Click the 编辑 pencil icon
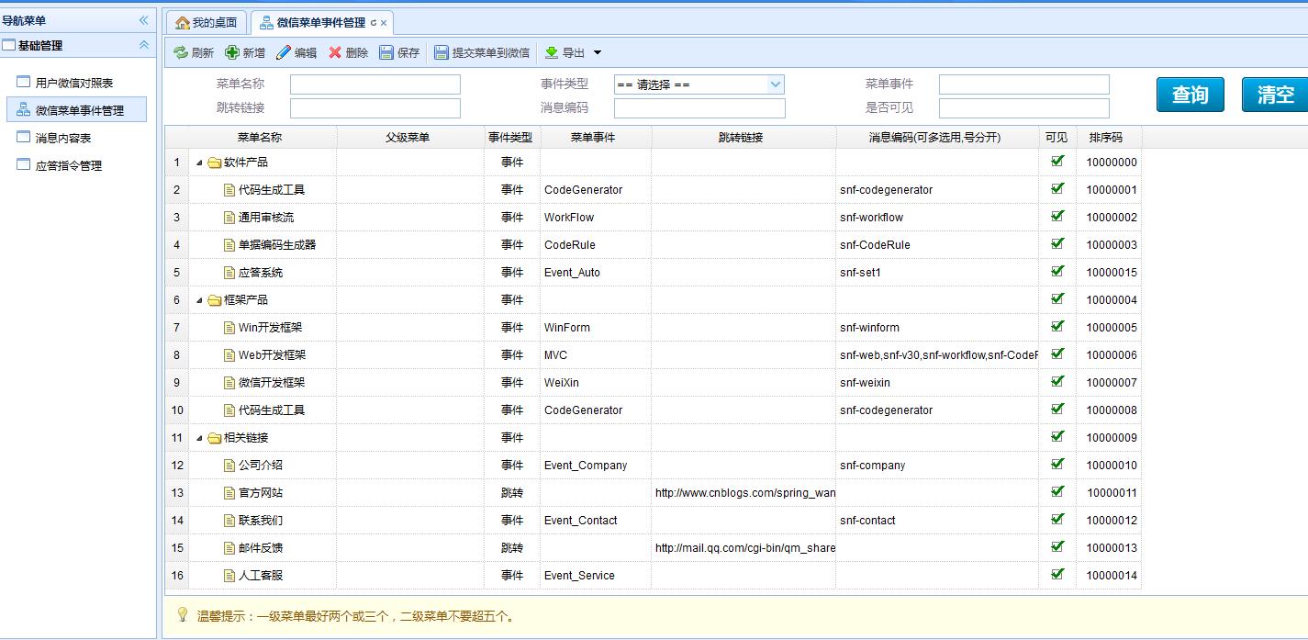1308x640 pixels. click(x=284, y=53)
